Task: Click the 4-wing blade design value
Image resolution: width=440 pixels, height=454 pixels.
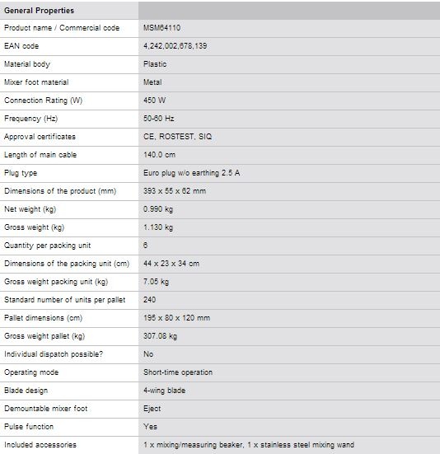Action: [164, 391]
